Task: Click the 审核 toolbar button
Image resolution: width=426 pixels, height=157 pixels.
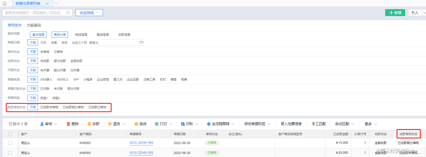Action: 46,124
